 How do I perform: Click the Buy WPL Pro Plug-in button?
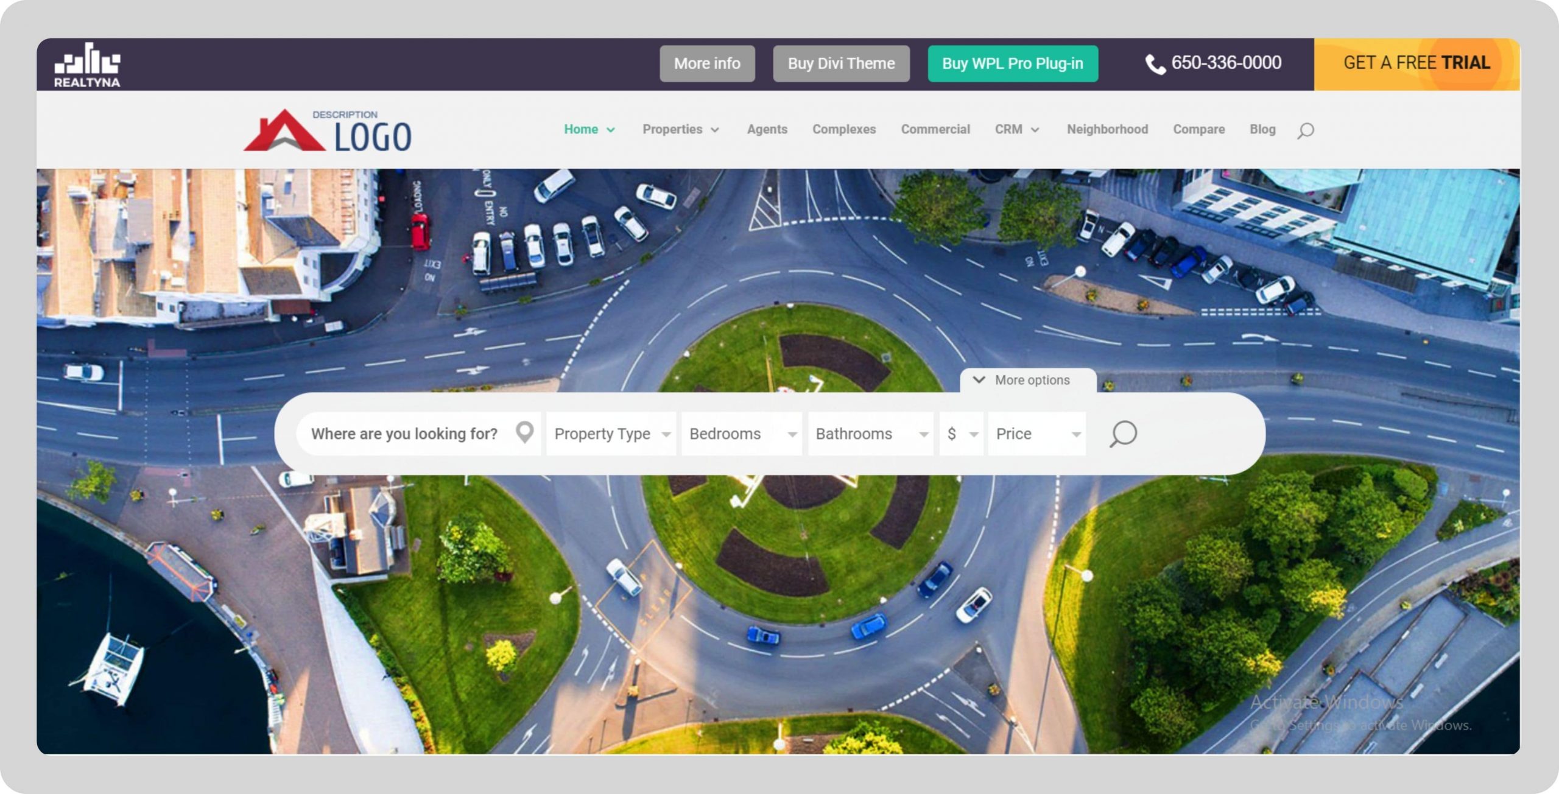tap(1012, 63)
